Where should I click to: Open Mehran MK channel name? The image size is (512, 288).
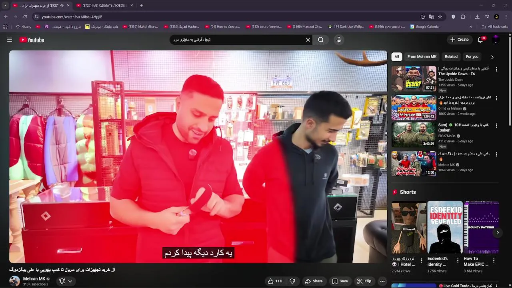click(x=34, y=279)
